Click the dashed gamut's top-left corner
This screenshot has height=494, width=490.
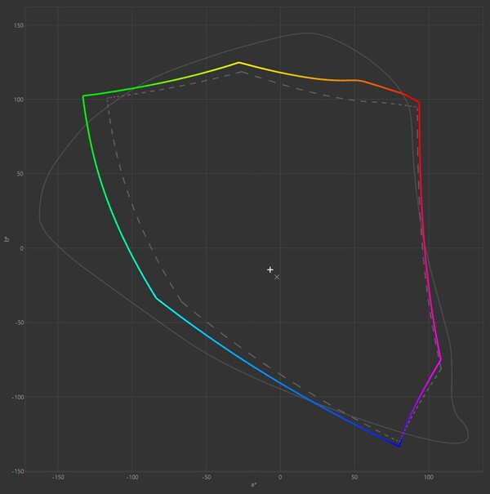pos(107,98)
